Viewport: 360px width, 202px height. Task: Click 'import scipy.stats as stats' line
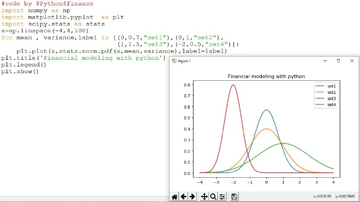click(x=53, y=24)
